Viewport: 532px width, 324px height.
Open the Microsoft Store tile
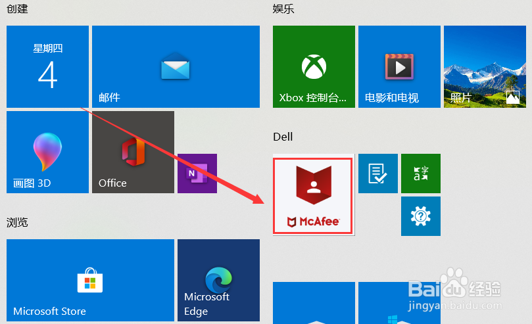point(90,280)
